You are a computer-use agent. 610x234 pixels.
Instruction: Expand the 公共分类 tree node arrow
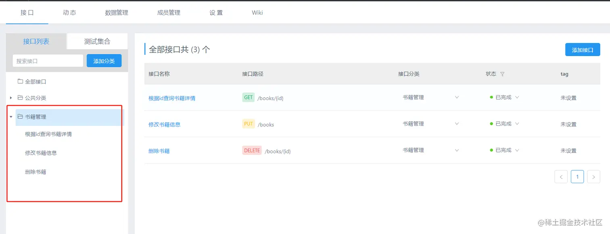[11, 98]
